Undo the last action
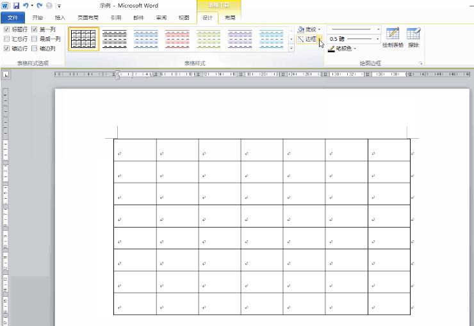The image size is (474, 326). (x=26, y=5)
